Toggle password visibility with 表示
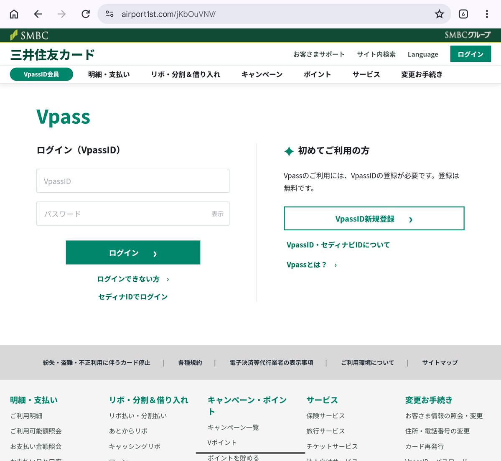The height and width of the screenshot is (461, 501). pos(217,214)
